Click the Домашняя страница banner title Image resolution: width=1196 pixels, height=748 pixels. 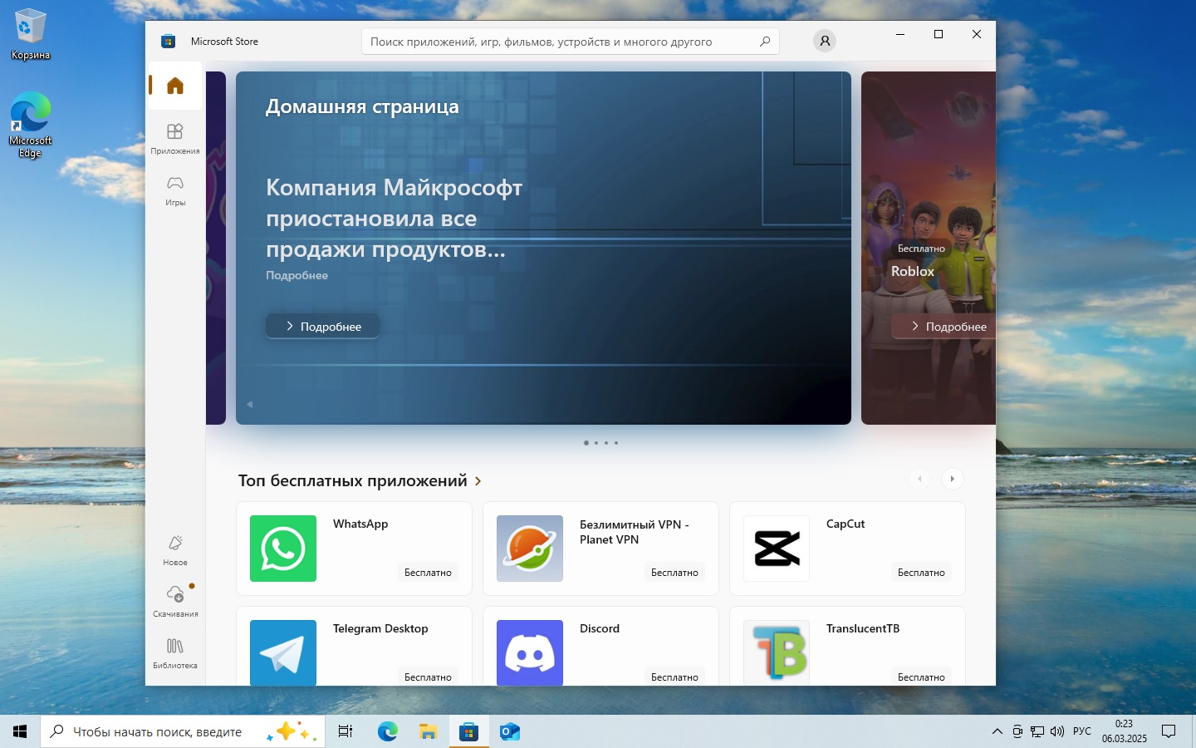(362, 106)
